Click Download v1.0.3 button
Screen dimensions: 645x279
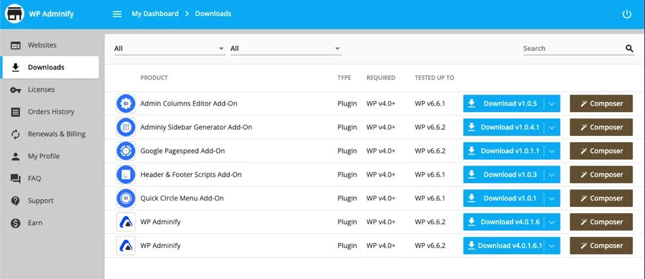click(x=504, y=175)
